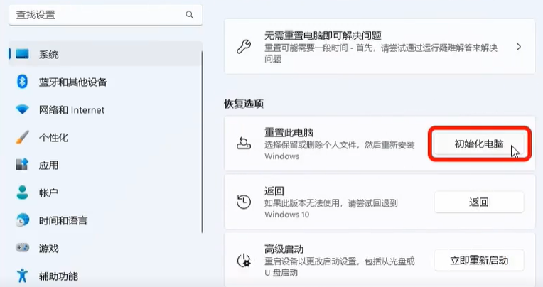Viewport: 543px width, 287px height.
Task: Click the 重启设备以更改启动设置 description text
Action: pos(340,266)
